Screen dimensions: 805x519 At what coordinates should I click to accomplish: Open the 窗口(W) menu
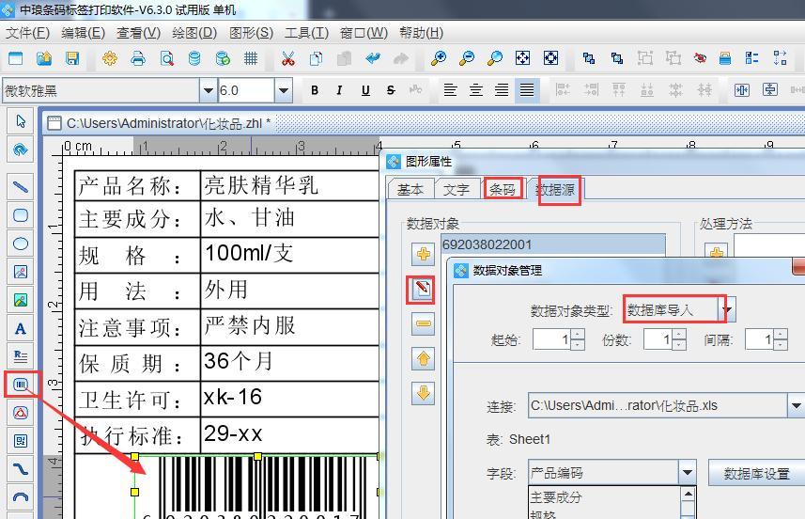(x=364, y=33)
